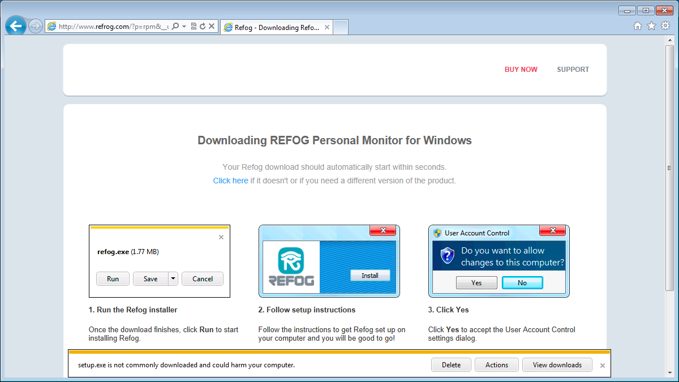Dismiss the download notification bar with X
Viewport: 679px width, 382px height.
603,366
